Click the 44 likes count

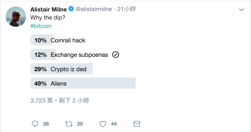[114, 124]
